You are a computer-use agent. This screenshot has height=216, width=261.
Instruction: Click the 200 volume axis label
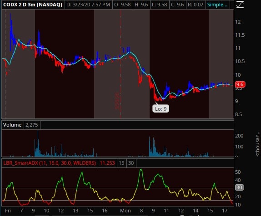tap(239, 136)
